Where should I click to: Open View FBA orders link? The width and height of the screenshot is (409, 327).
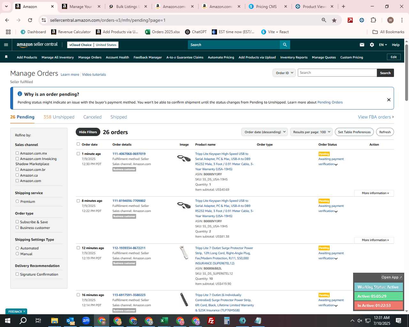pyautogui.click(x=376, y=117)
